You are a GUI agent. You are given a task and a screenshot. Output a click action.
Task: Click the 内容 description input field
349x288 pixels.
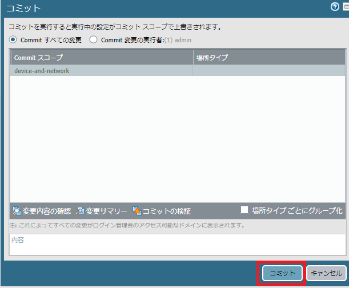pyautogui.click(x=178, y=245)
